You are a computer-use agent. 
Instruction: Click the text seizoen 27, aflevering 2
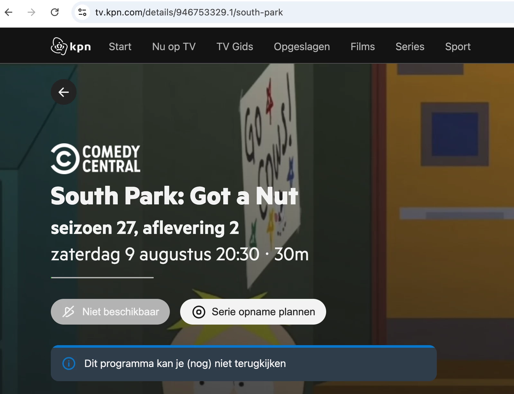(x=145, y=228)
